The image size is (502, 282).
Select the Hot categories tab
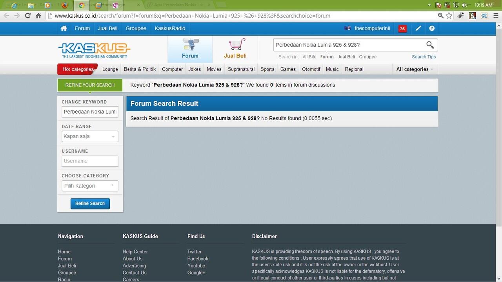coord(78,69)
